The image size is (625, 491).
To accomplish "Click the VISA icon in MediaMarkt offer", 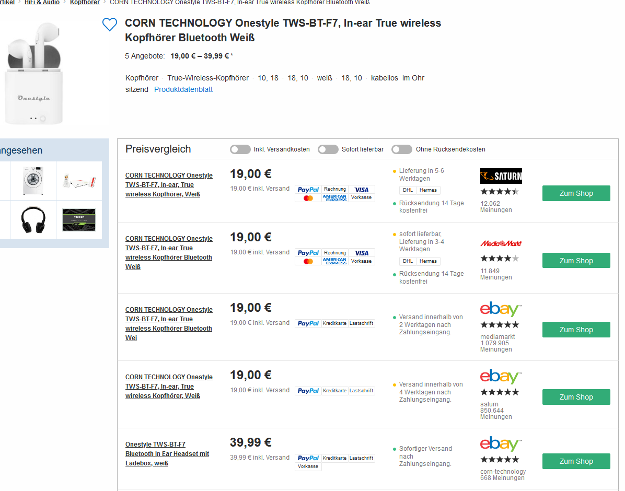I will pyautogui.click(x=361, y=253).
